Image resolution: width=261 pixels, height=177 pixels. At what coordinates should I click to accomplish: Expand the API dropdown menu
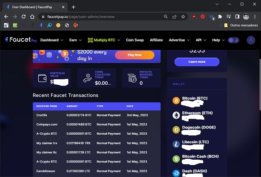[x=201, y=40]
